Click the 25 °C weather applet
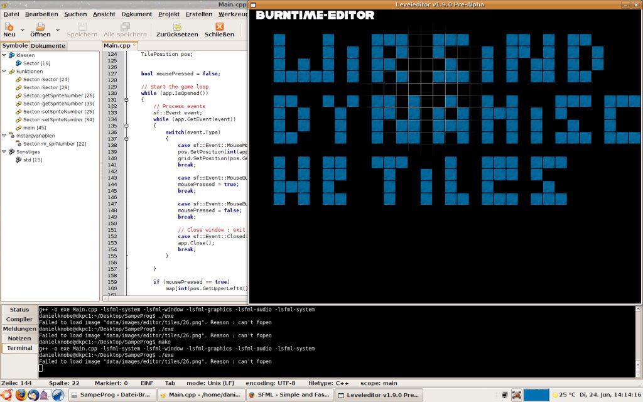Viewport: 643px width, 402px height. click(564, 395)
